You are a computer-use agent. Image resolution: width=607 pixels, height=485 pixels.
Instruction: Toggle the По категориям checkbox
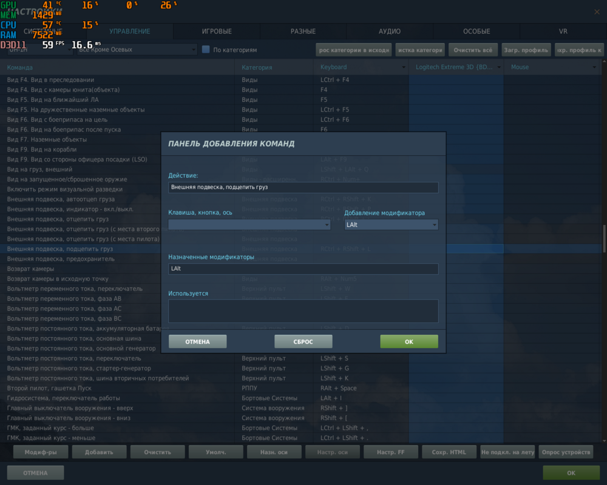[206, 50]
